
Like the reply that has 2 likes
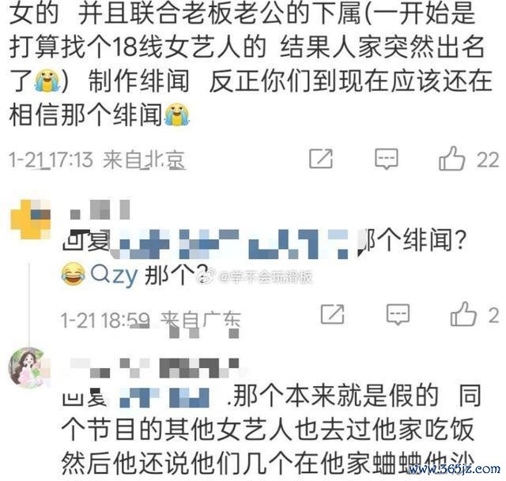(463, 314)
